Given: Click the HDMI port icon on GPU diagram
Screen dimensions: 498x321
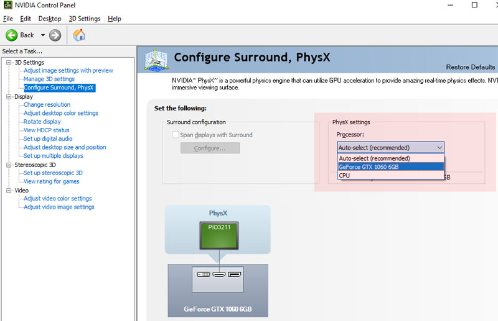Looking at the screenshot, I should click(219, 274).
